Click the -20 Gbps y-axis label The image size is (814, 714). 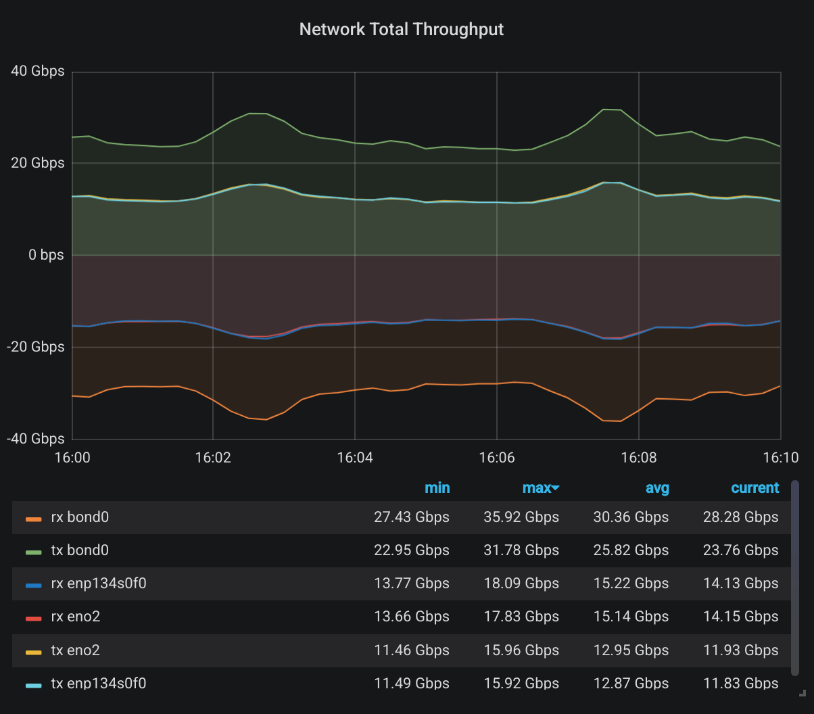point(35,347)
